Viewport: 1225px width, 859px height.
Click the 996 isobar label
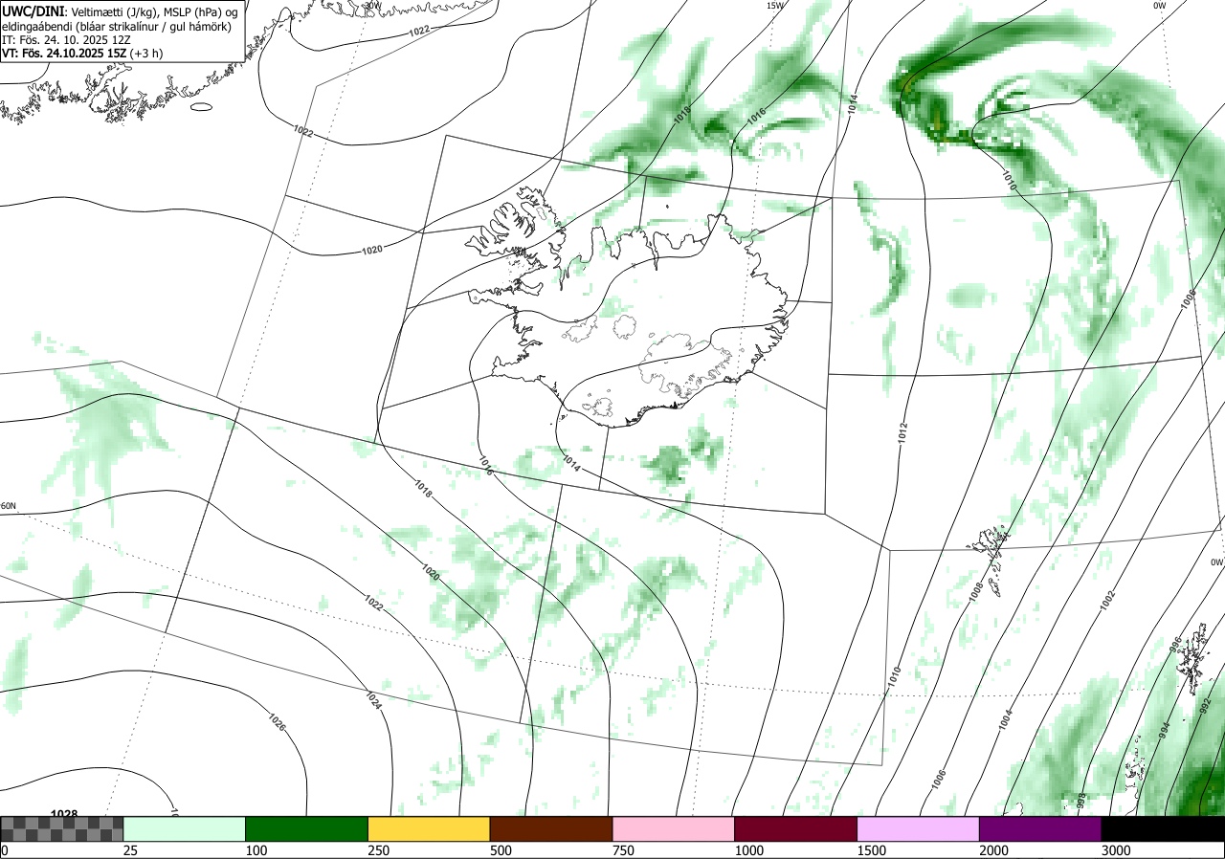[1176, 644]
